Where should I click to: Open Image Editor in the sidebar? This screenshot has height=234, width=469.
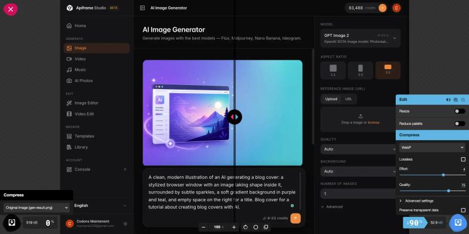pyautogui.click(x=96, y=103)
